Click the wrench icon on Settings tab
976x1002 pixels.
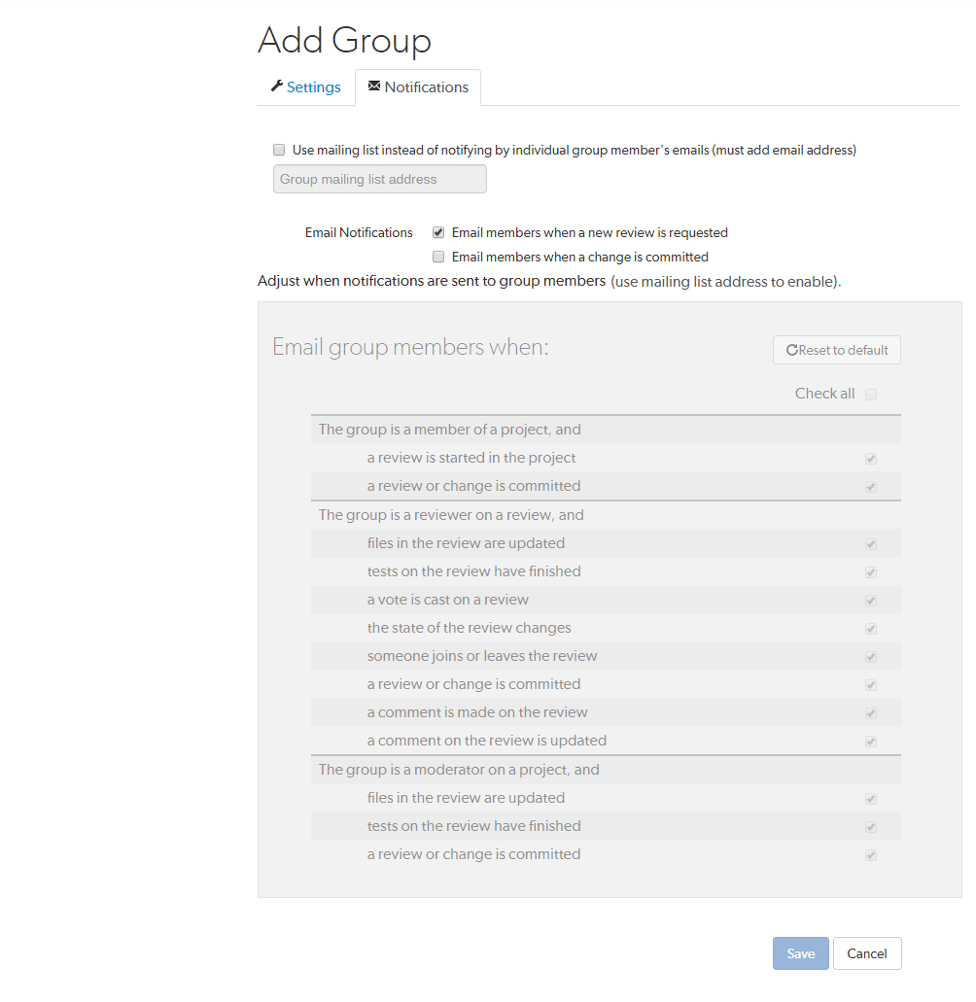click(x=277, y=86)
